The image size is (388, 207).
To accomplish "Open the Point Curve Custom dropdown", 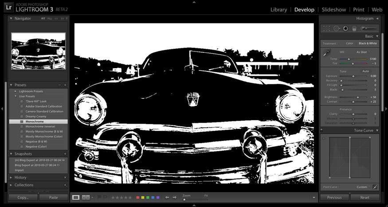I will [363, 187].
